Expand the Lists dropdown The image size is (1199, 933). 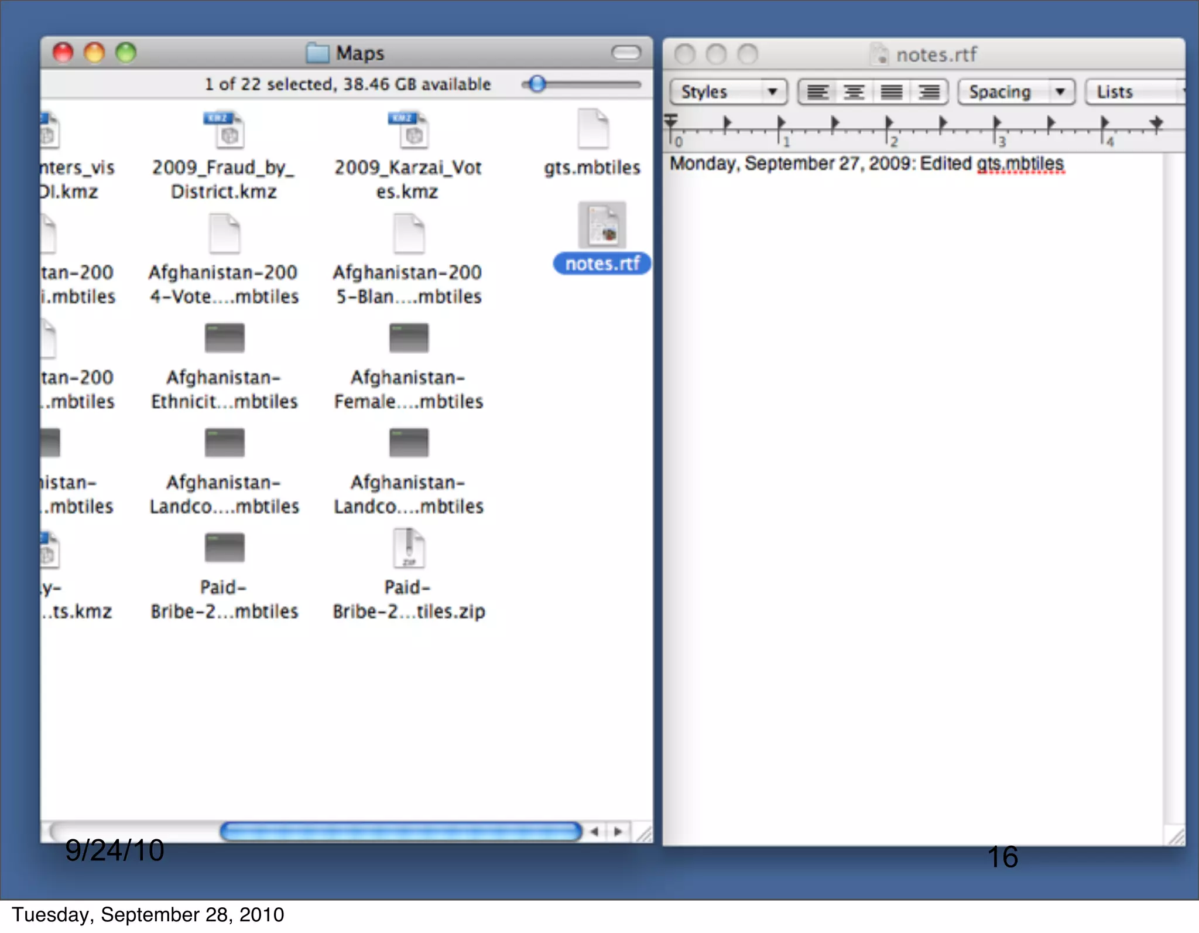[1133, 92]
